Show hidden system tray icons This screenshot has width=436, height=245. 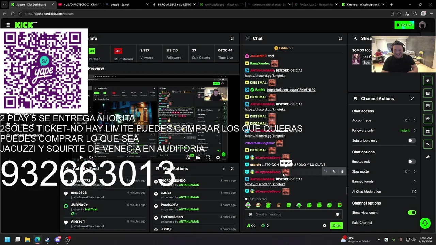point(379,240)
